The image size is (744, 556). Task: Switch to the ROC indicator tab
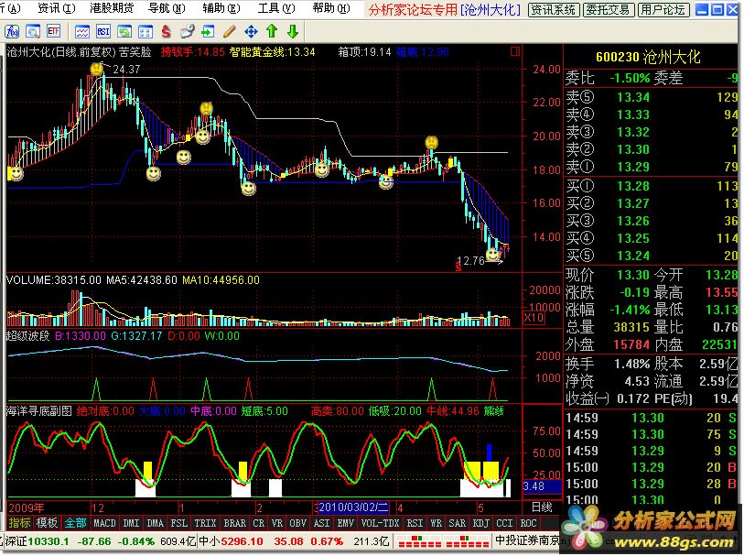click(x=528, y=523)
